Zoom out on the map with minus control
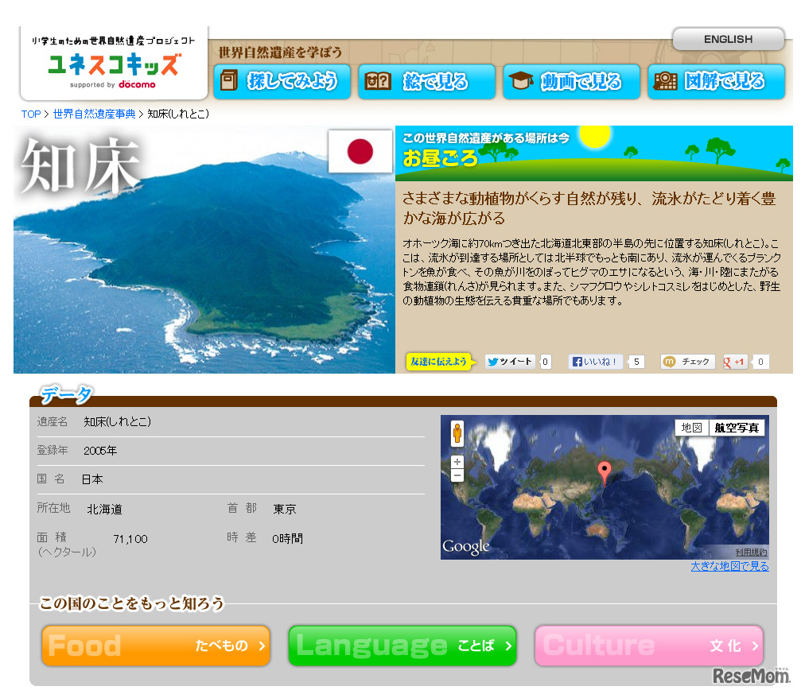This screenshot has height=694, width=801. (x=458, y=475)
